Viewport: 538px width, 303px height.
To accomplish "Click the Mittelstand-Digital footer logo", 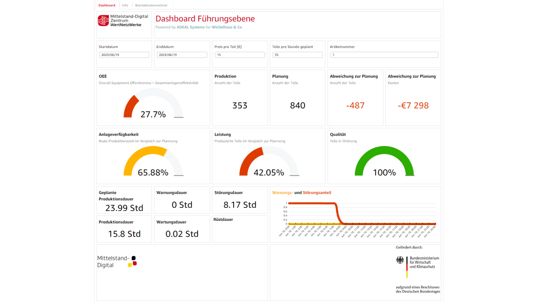I will [x=117, y=262].
